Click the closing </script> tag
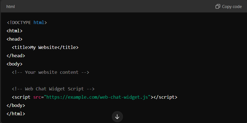The width and height of the screenshot is (247, 123). [165, 97]
